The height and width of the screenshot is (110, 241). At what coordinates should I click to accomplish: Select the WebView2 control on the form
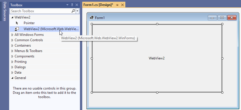pos(157,58)
